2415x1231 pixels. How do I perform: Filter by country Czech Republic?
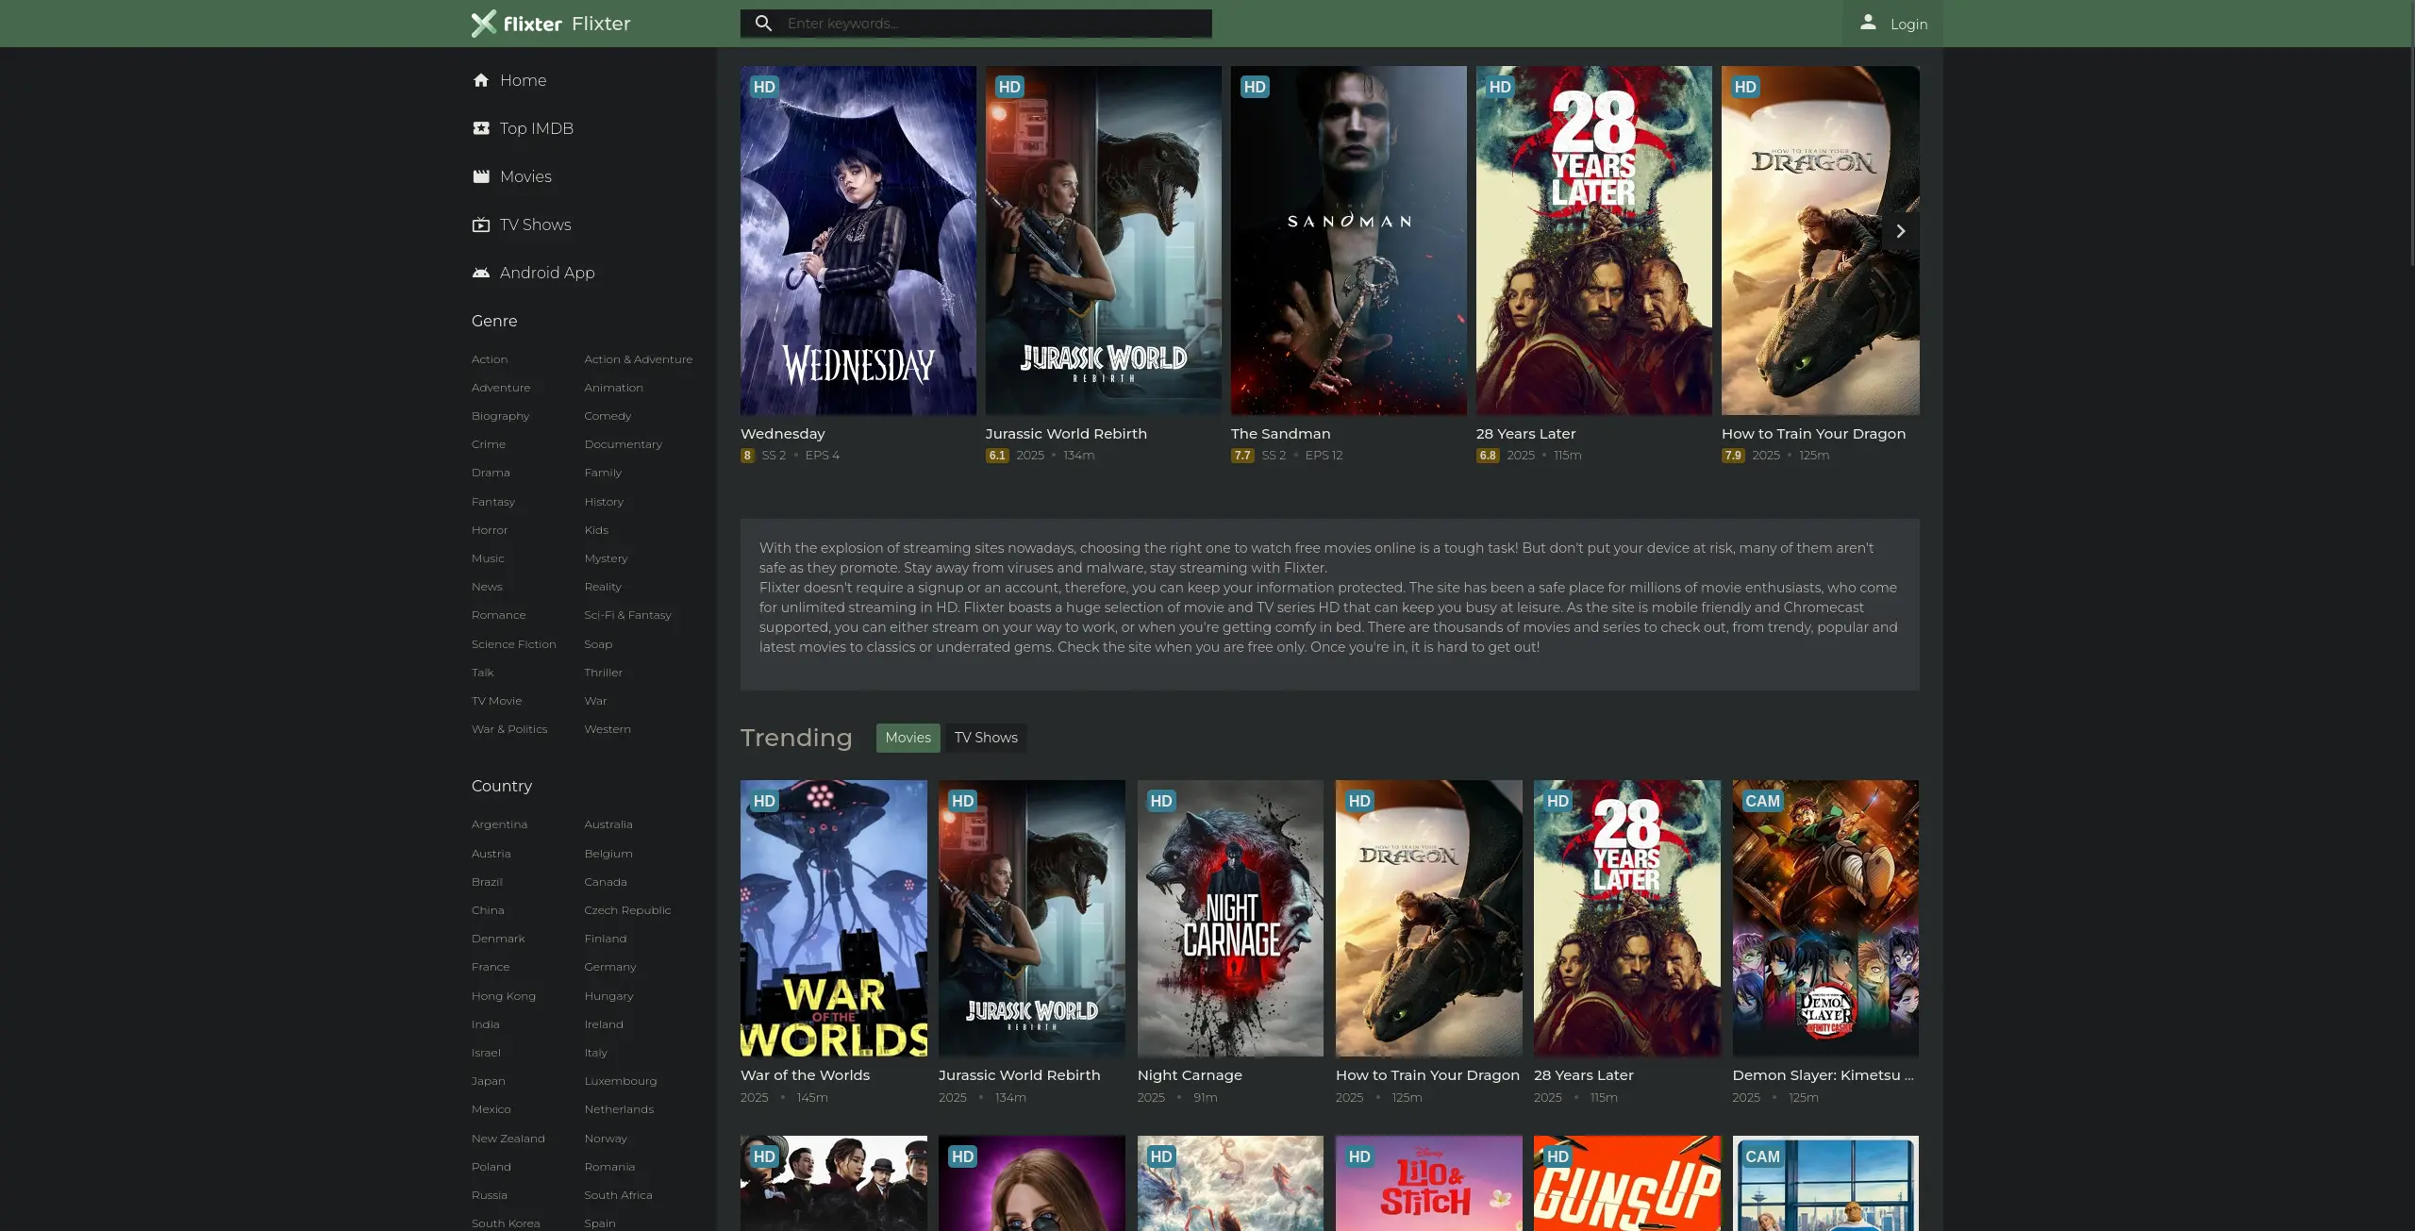click(x=627, y=910)
